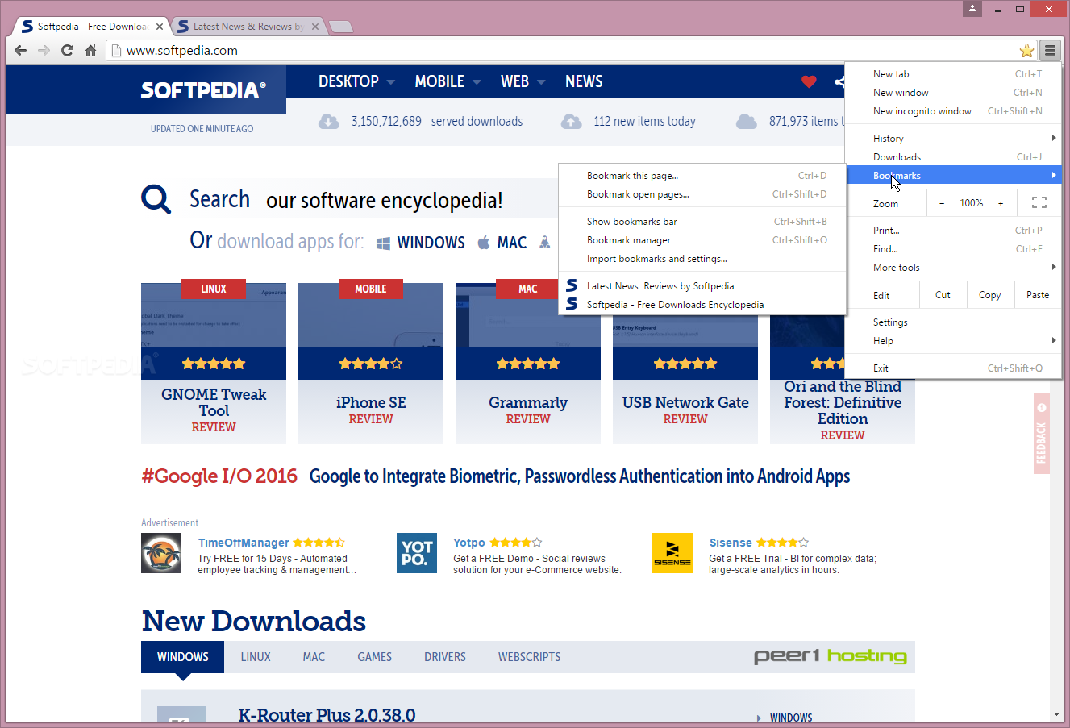The image size is (1070, 728).
Task: Click the Yotpo ad logo
Action: 417,553
